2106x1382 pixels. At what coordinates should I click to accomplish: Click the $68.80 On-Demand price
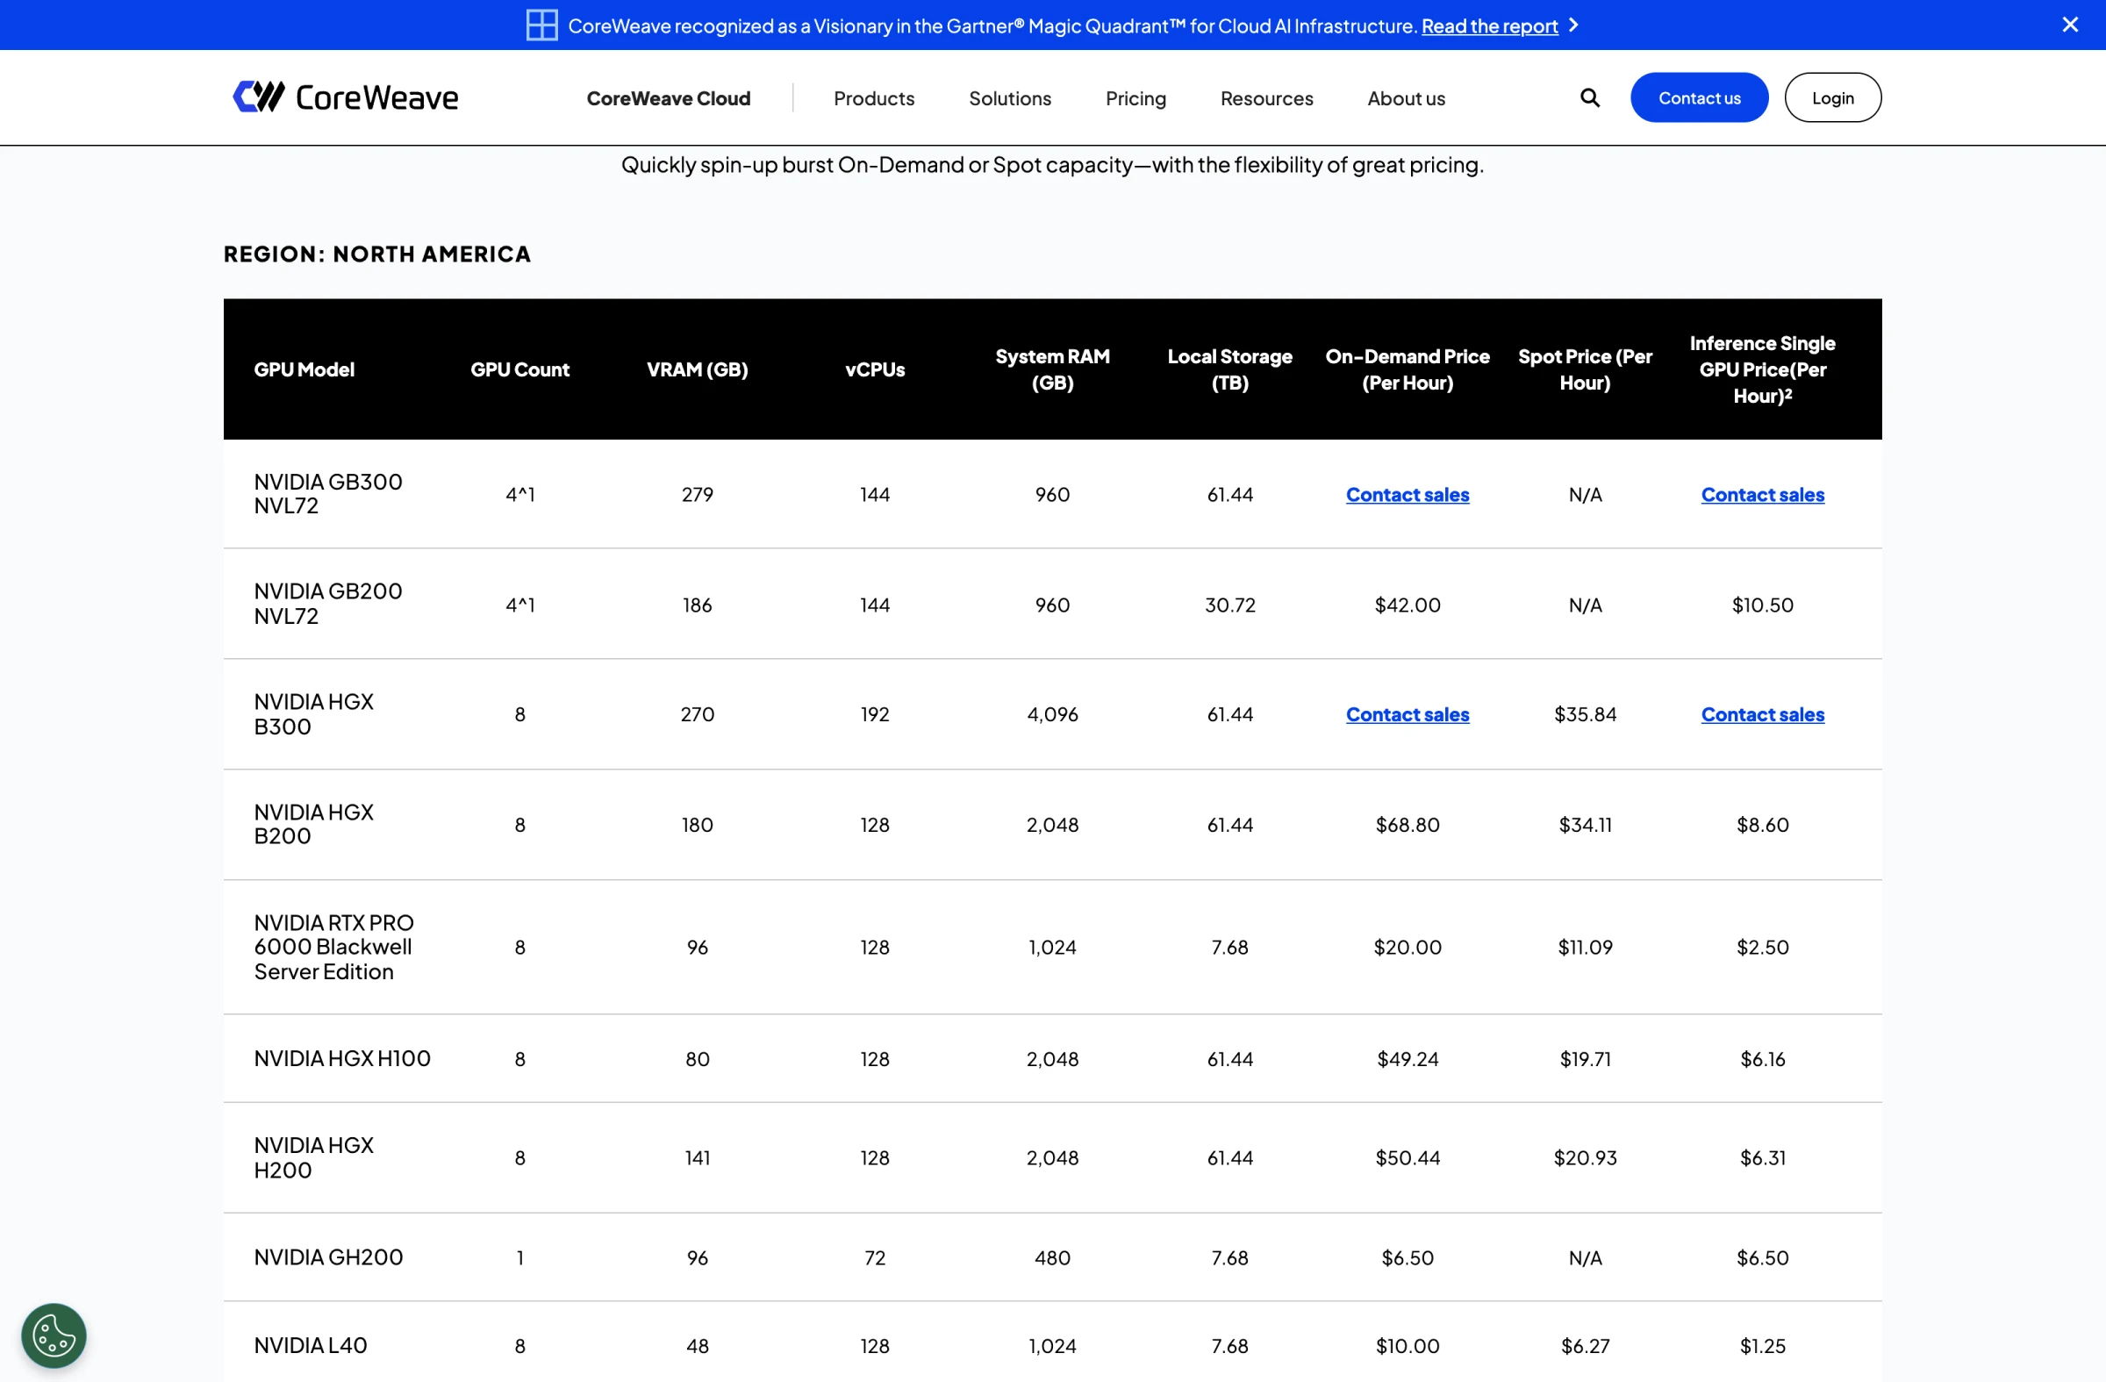pyautogui.click(x=1407, y=825)
